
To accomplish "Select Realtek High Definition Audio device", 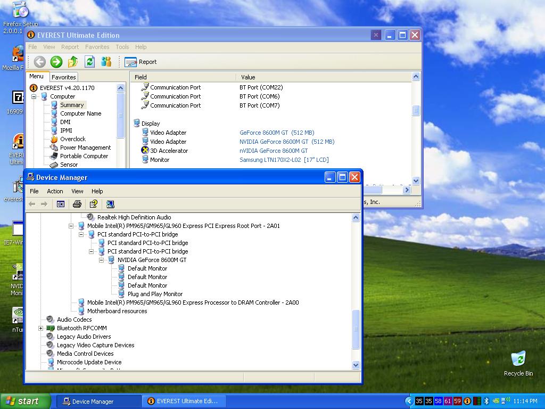I will (x=134, y=217).
